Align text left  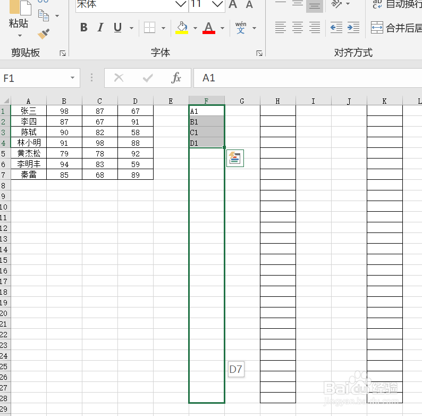click(x=281, y=28)
